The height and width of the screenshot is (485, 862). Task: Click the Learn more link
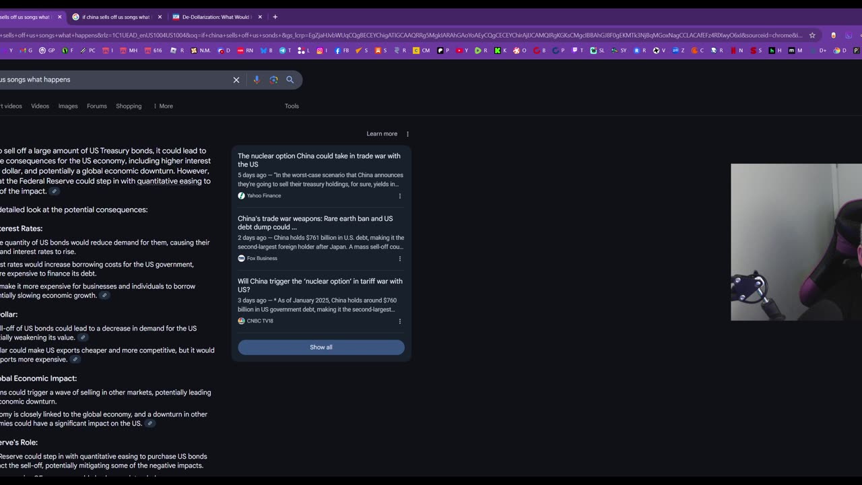tap(382, 134)
